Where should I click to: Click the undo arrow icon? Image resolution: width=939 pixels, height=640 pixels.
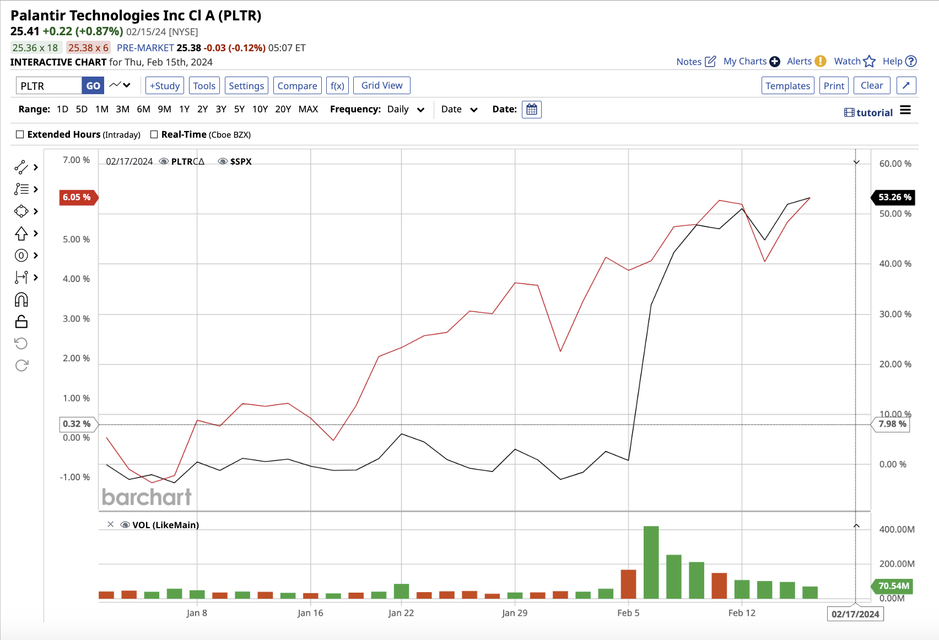21,344
